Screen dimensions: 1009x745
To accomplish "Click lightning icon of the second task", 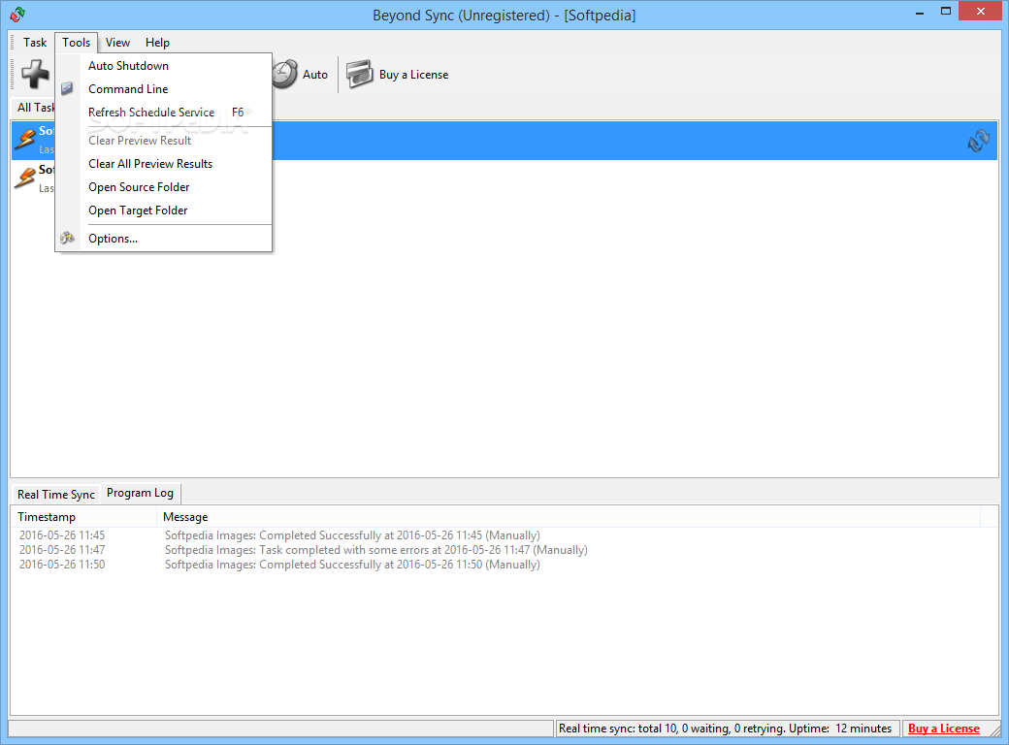I will [x=25, y=178].
